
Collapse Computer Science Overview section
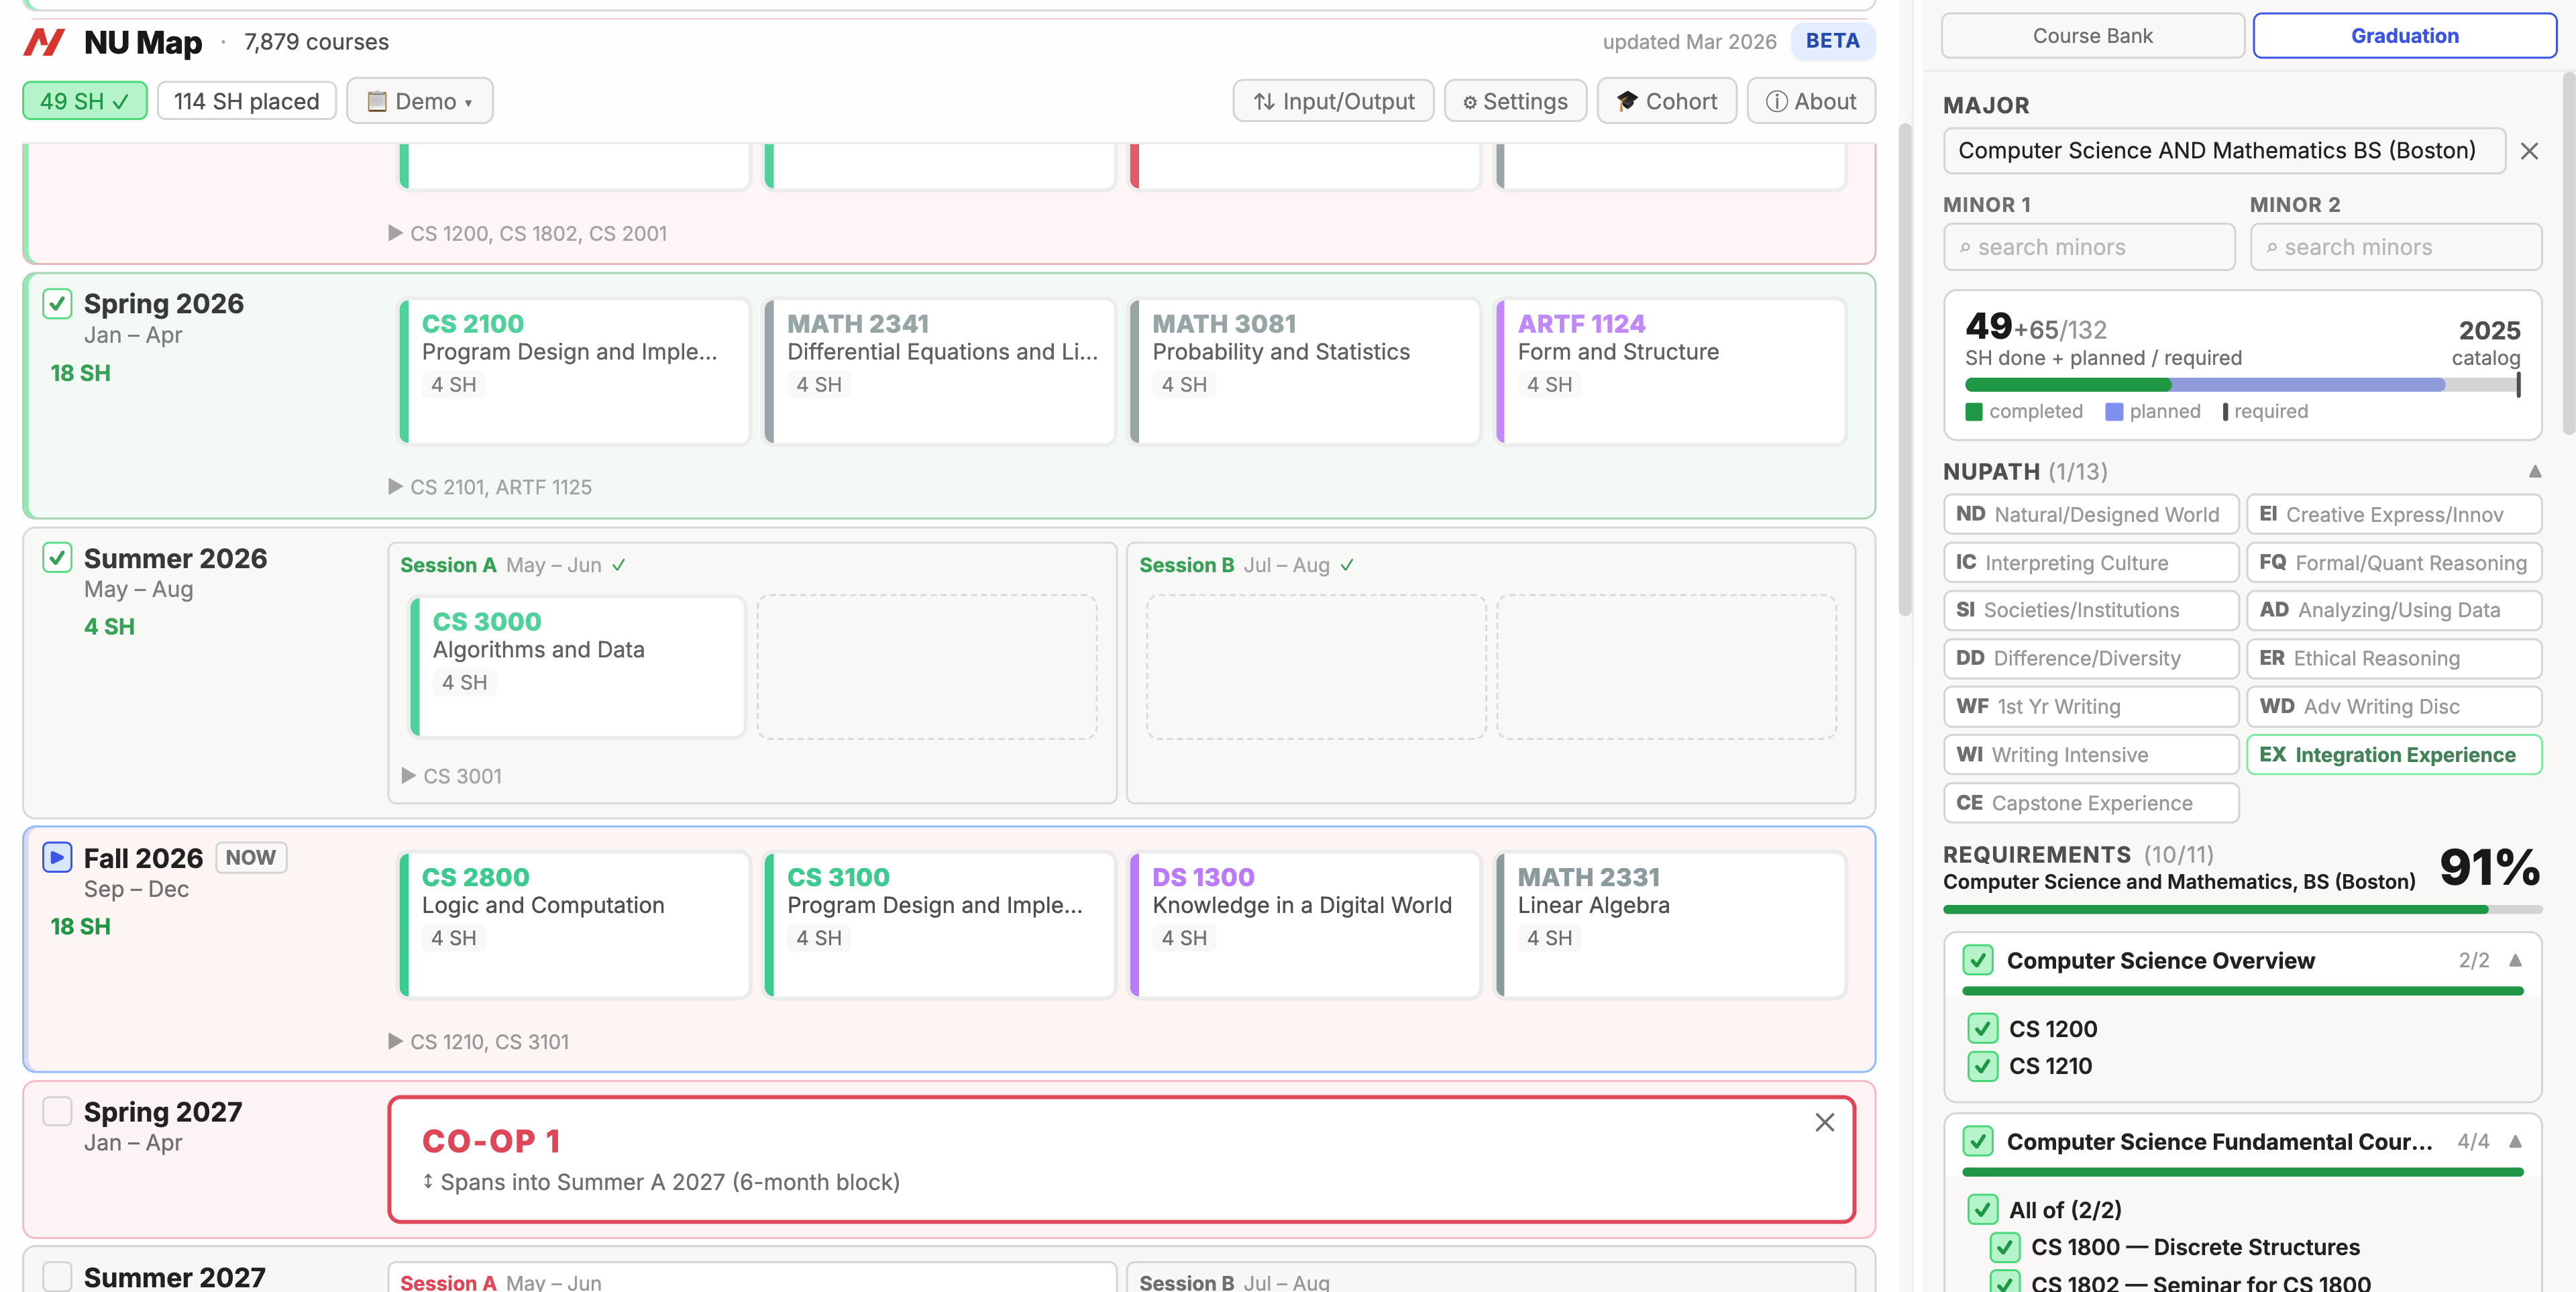2515,961
